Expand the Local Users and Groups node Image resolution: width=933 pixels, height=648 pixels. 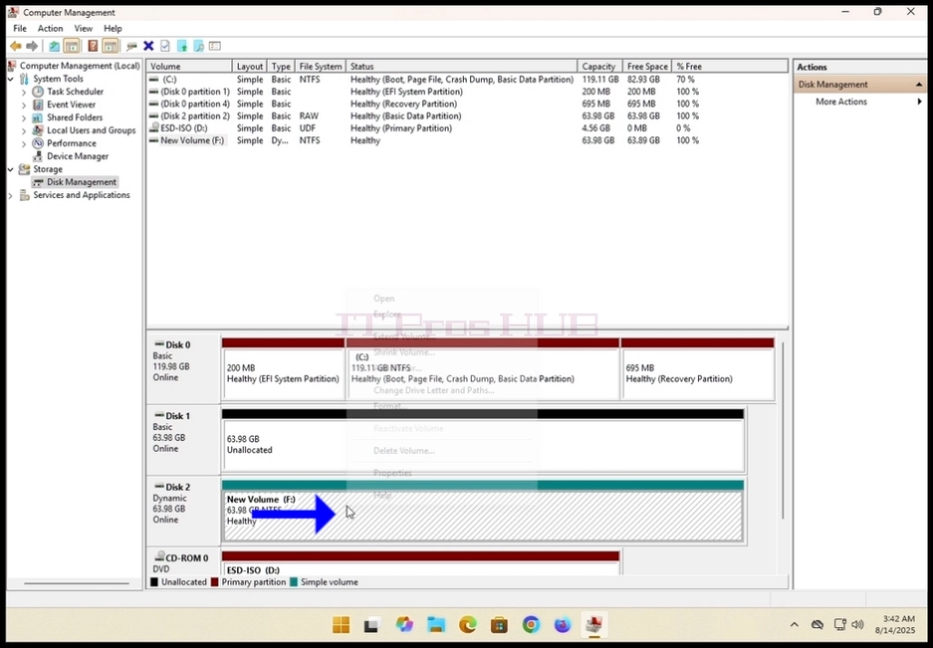[24, 131]
